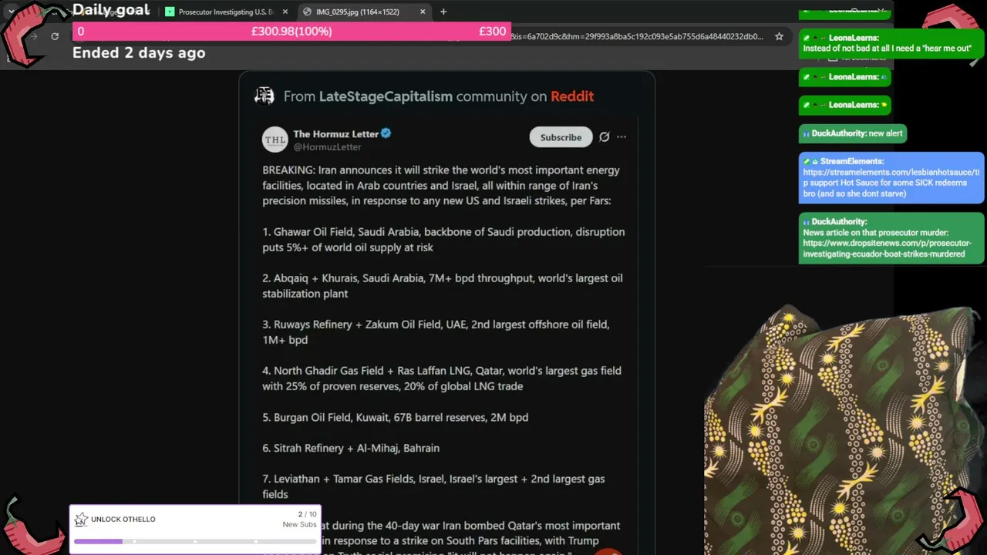Close the IMG_0295.jpg tab
Viewport: 987px width, 555px height.
click(x=423, y=12)
